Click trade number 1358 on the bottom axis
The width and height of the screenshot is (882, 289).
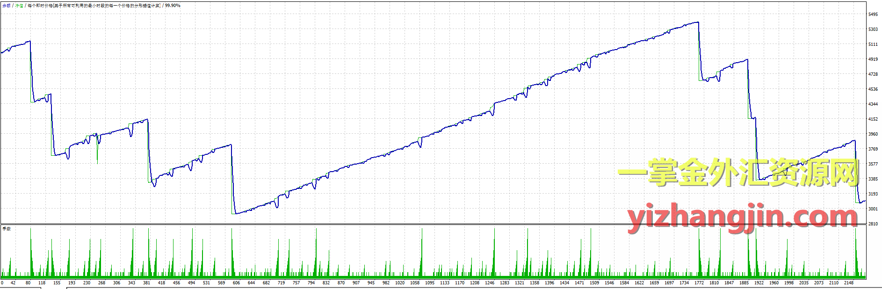pos(535,283)
